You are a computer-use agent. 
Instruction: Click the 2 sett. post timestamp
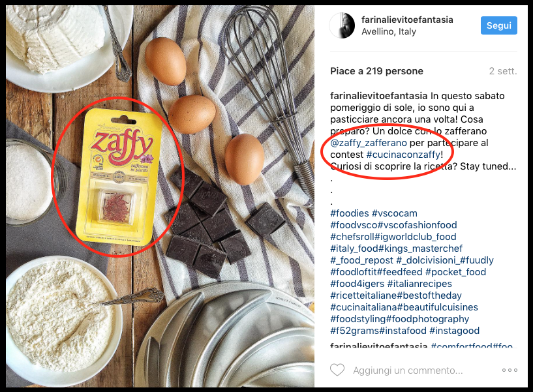(x=503, y=71)
